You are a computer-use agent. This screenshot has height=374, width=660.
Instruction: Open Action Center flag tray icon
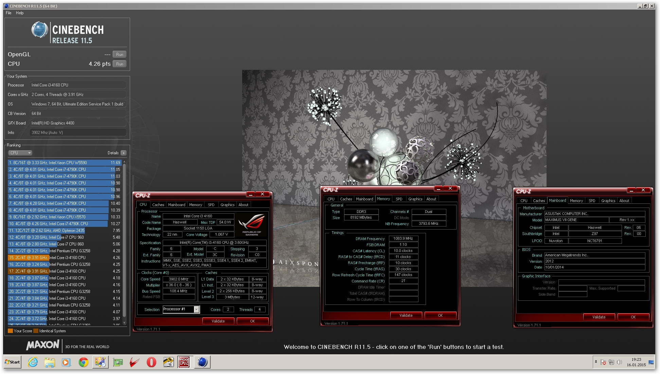click(x=603, y=362)
